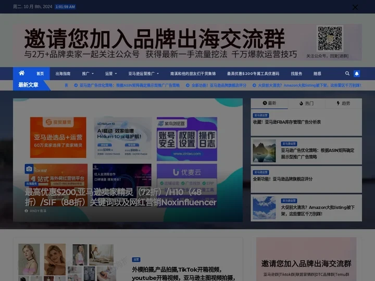375x281 pixels.
Task: Click the date text 周二. 10 月 8th, 2024
Action: 32,7
